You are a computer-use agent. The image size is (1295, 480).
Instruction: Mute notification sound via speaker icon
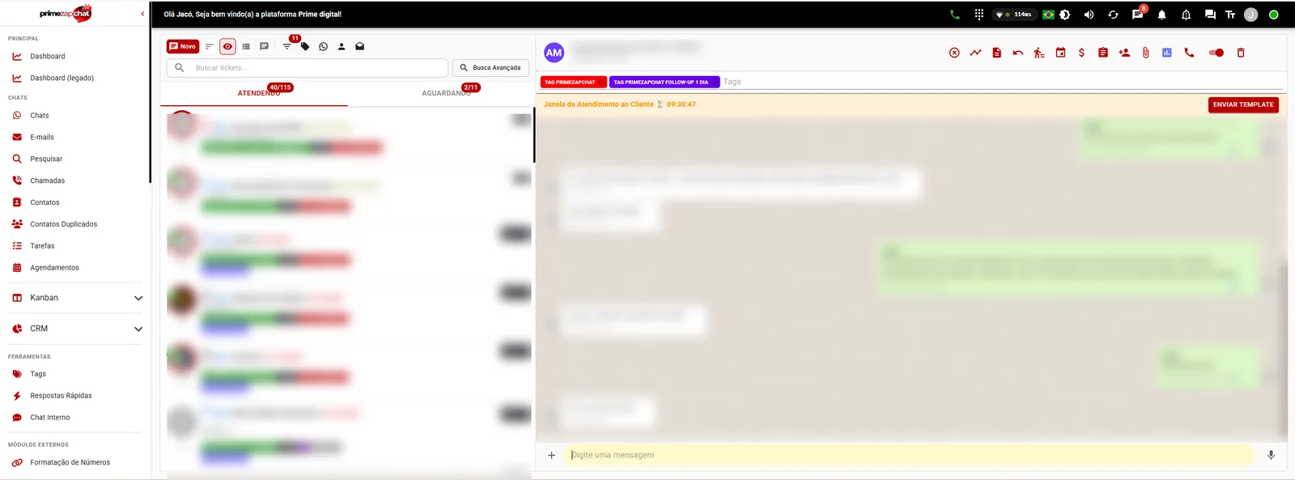(1089, 15)
